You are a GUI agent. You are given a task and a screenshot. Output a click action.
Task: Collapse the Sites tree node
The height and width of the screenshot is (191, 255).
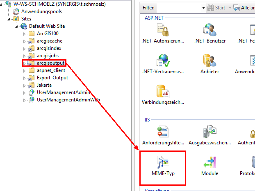9,19
